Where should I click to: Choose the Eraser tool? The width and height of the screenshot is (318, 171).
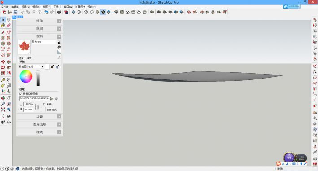[x=9, y=25]
